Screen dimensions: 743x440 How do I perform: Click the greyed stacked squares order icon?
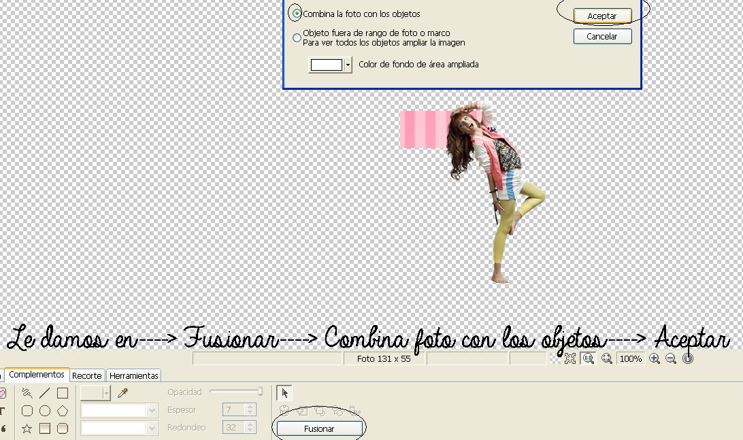point(320,411)
